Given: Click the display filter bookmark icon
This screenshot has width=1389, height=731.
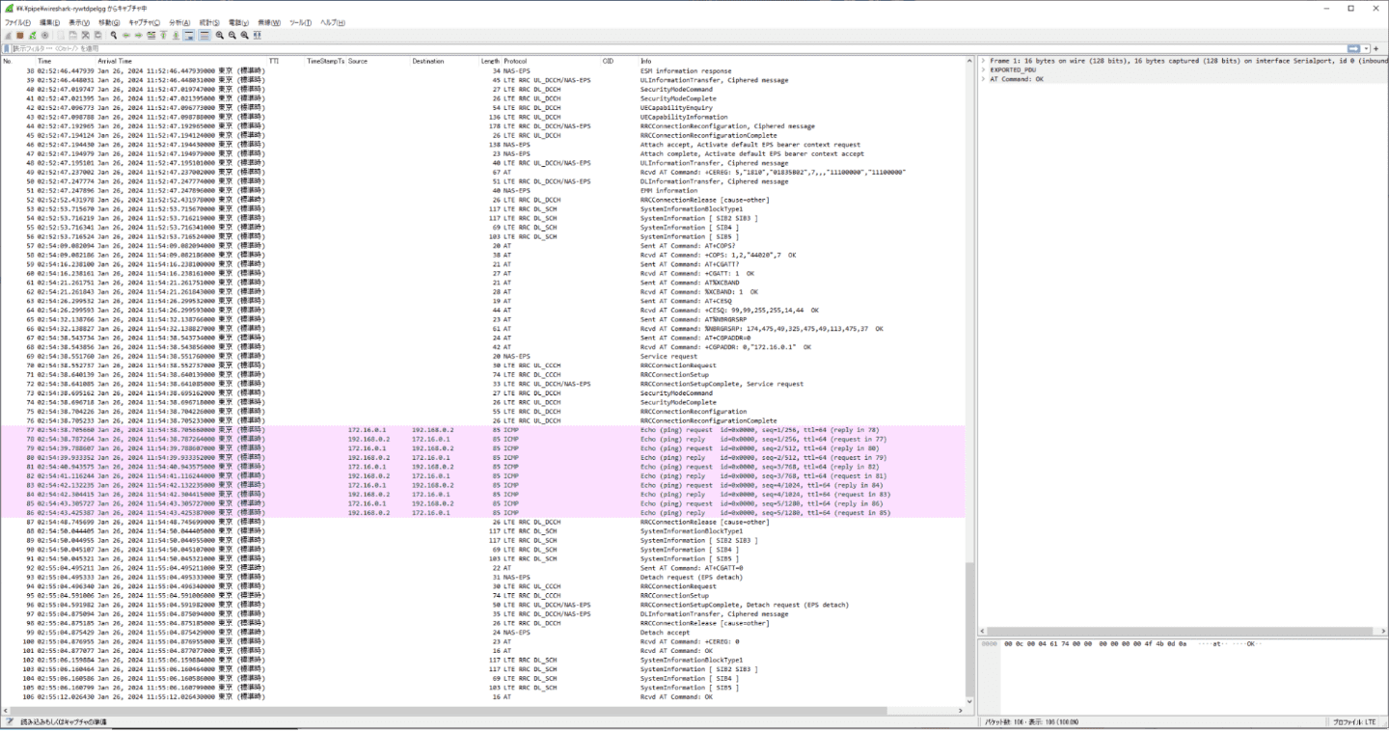Looking at the screenshot, I should tap(7, 48).
